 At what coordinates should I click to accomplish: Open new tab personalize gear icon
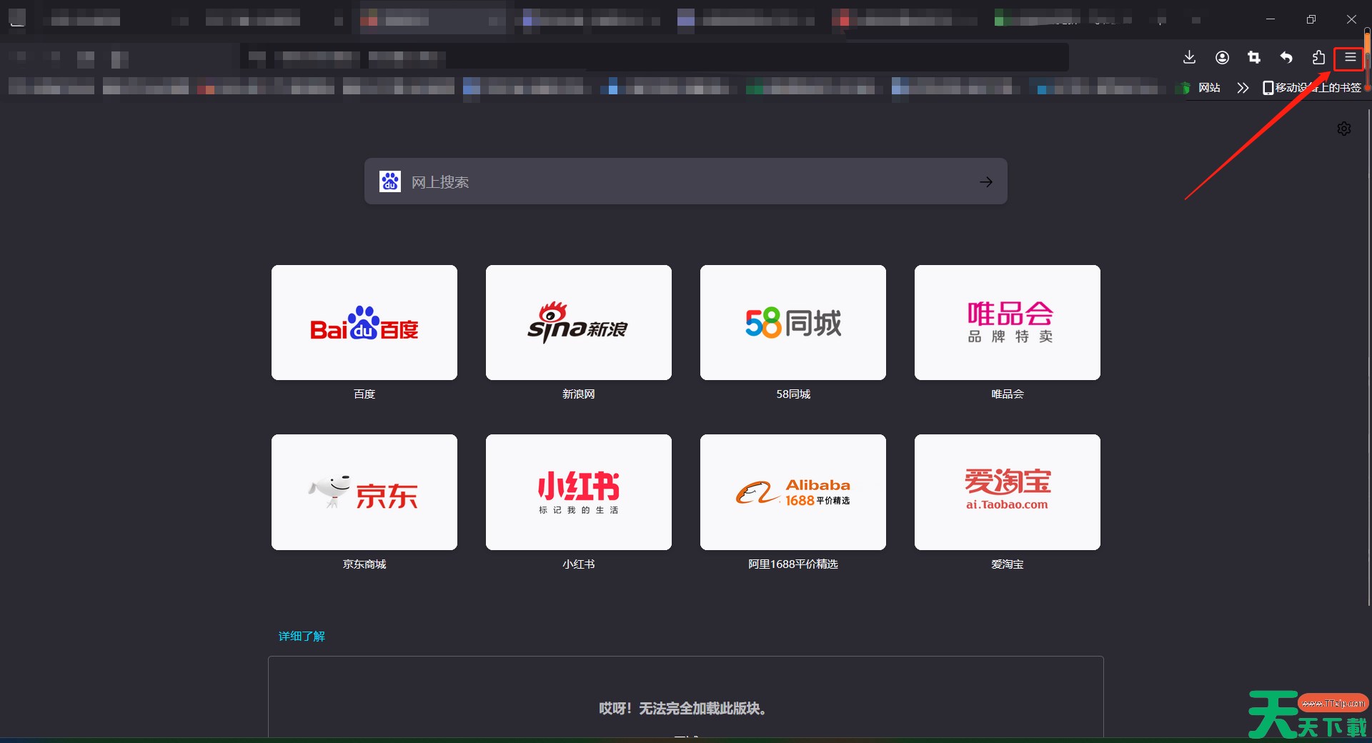pyautogui.click(x=1343, y=129)
